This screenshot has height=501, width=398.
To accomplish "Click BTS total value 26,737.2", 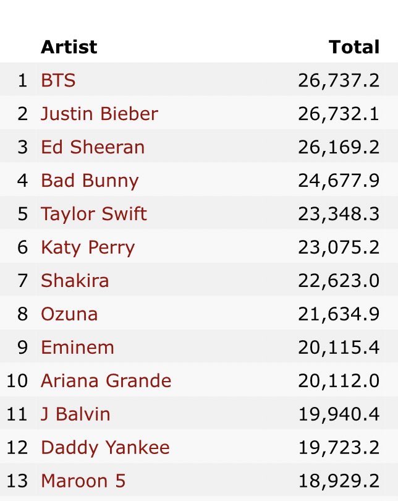I will coord(339,80).
